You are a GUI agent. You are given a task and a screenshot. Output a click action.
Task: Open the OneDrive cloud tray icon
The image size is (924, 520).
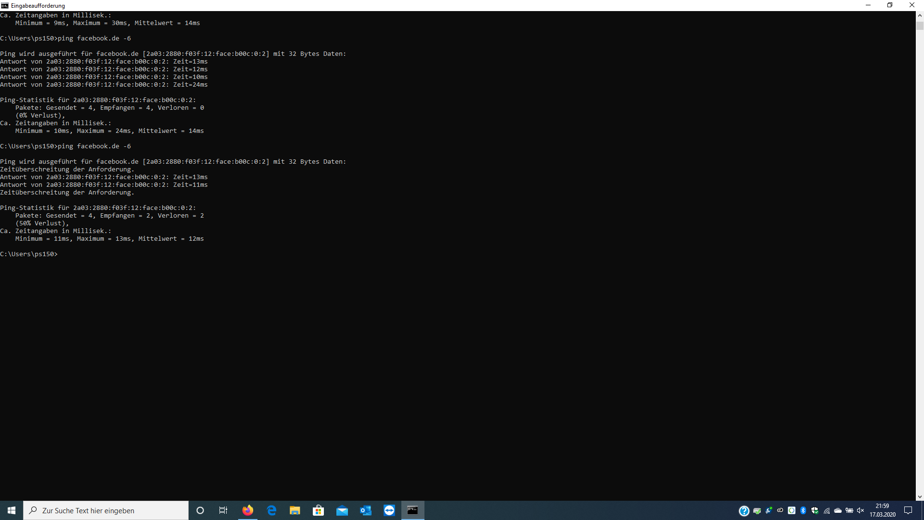[838, 510]
